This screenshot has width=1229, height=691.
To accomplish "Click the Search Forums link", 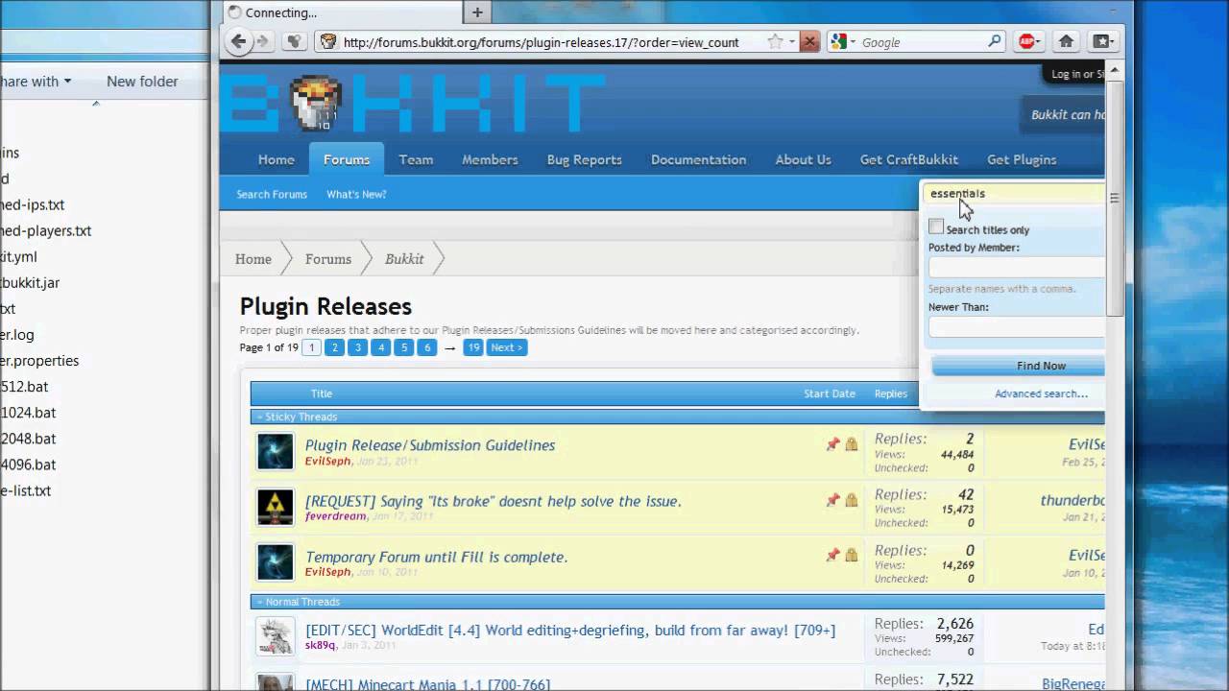I will click(x=272, y=194).
